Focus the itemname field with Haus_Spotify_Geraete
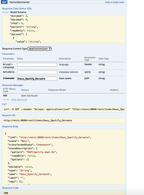 click(37, 79)
